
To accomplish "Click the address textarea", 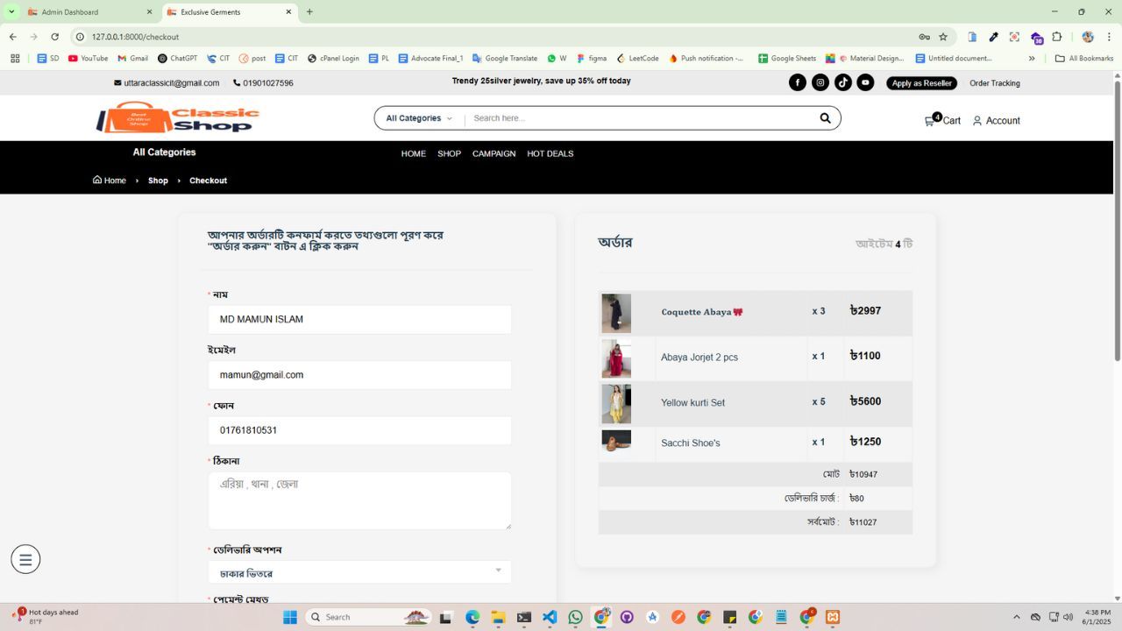I will click(359, 500).
